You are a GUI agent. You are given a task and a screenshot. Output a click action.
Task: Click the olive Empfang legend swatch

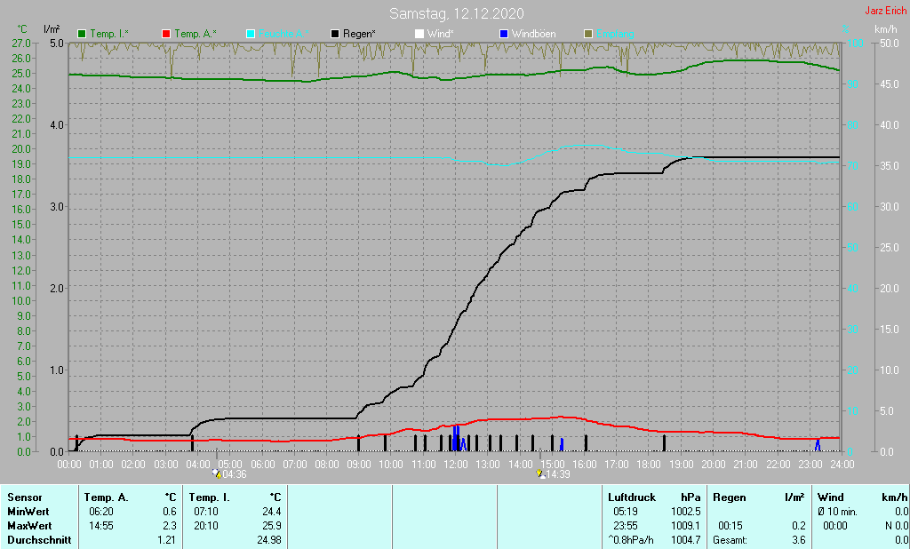click(588, 35)
